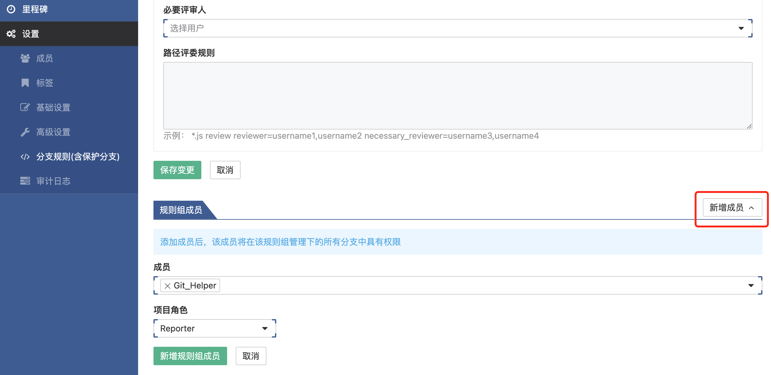
Task: Click the users icon beside 成员
Action: (25, 58)
